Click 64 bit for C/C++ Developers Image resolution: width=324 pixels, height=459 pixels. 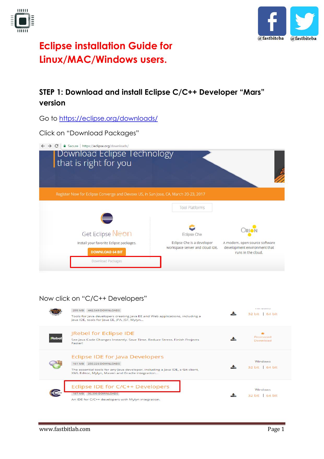pyautogui.click(x=272, y=396)
